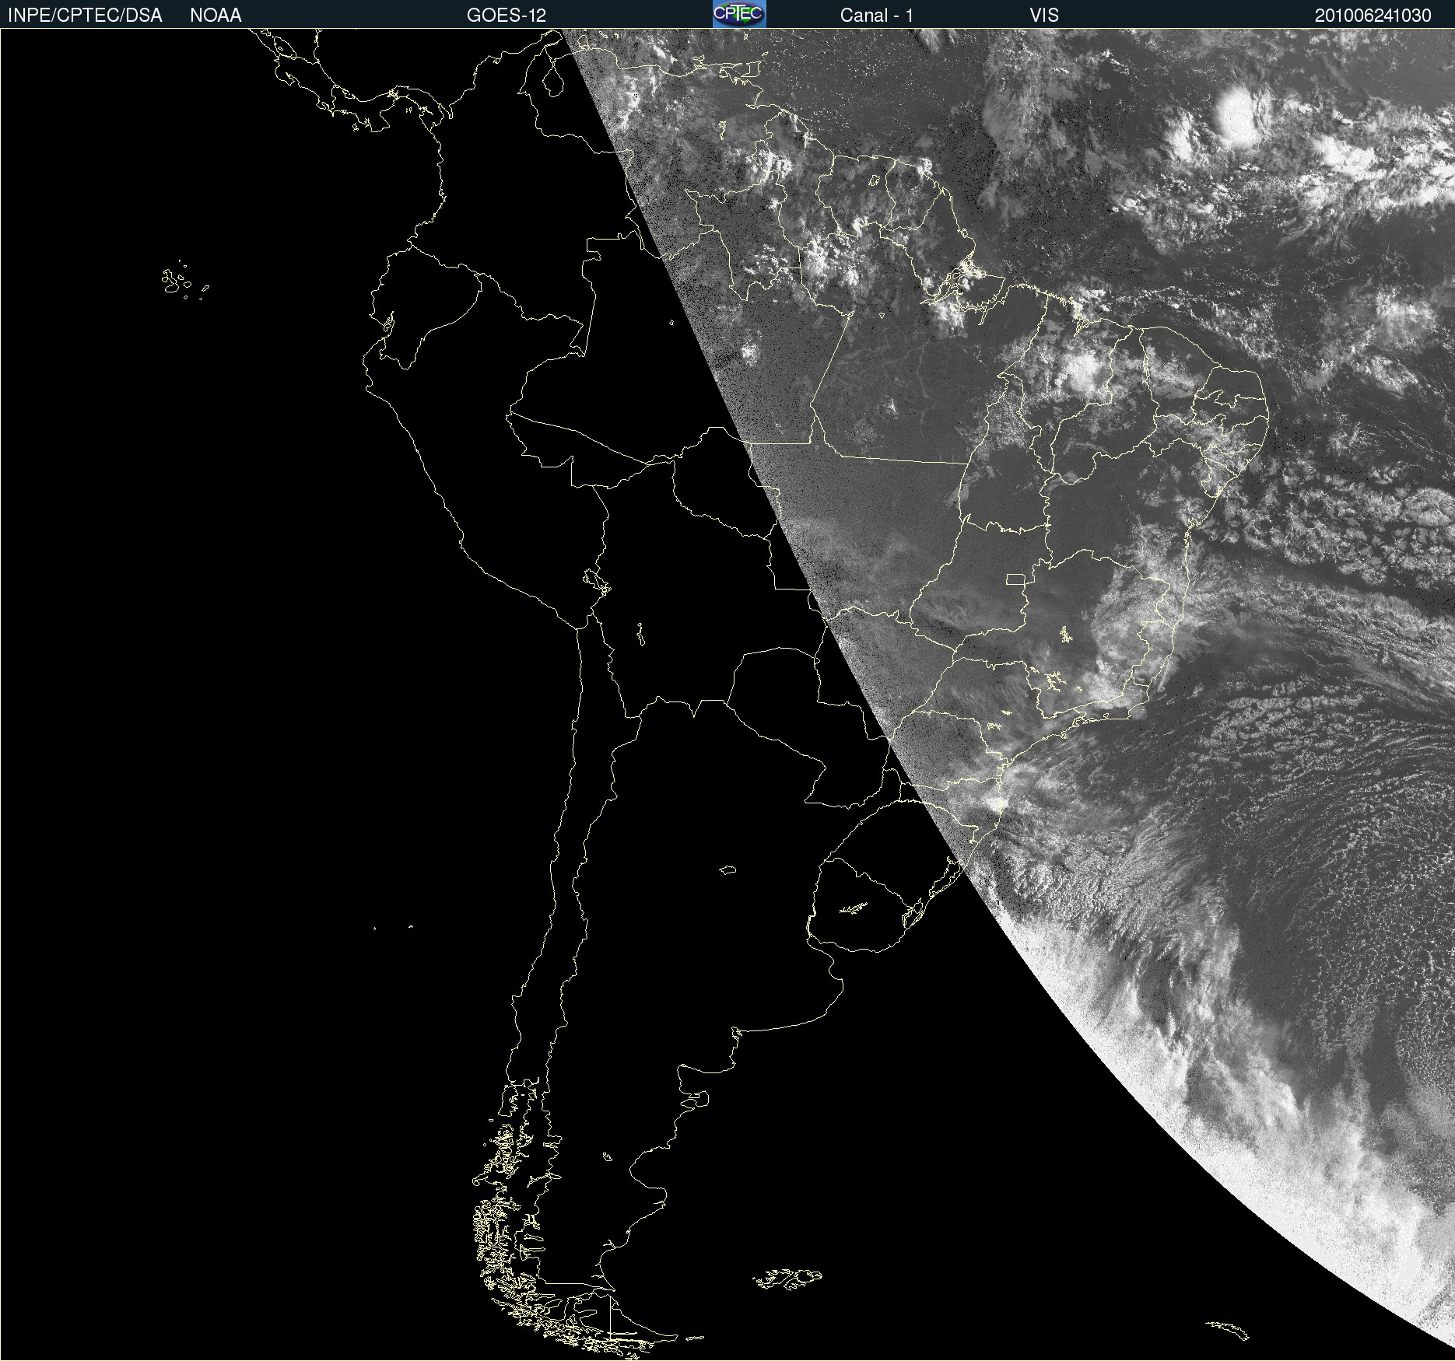Click the satellite image of Brazil
The height and width of the screenshot is (1361, 1455).
tap(727, 694)
